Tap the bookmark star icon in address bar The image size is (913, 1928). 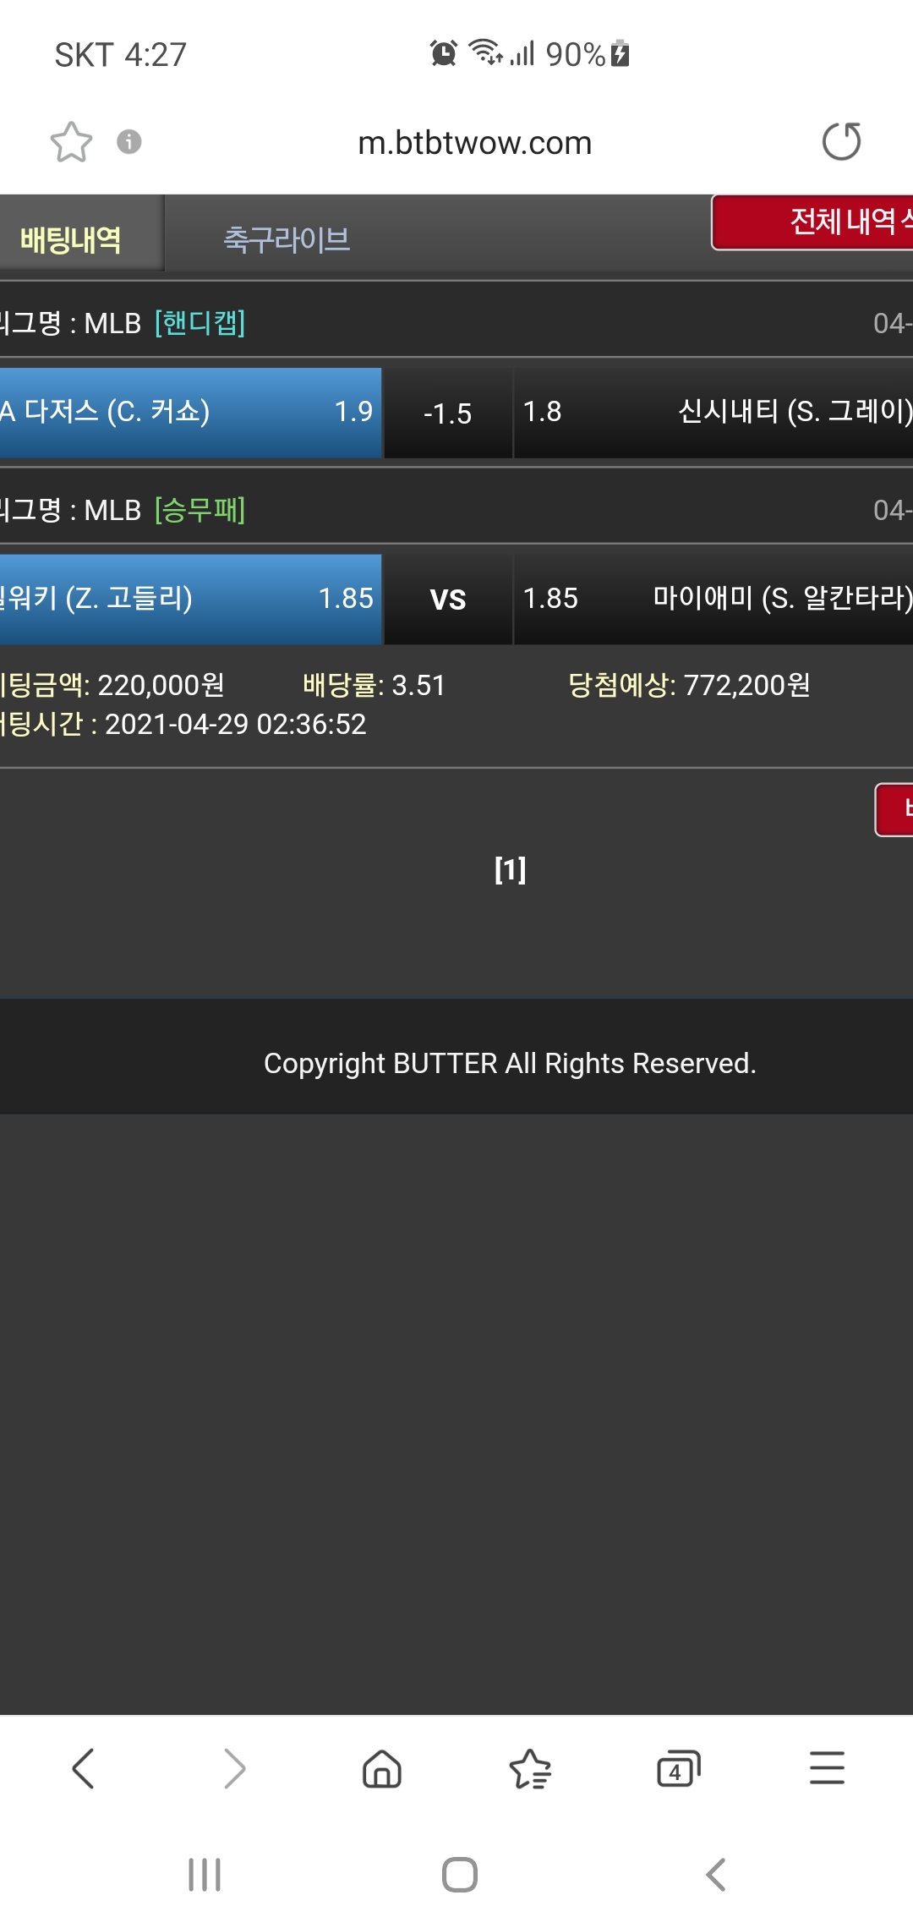tap(71, 142)
